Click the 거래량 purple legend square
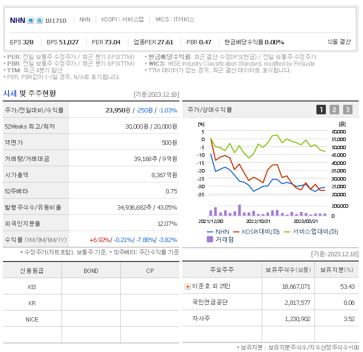 210,240
